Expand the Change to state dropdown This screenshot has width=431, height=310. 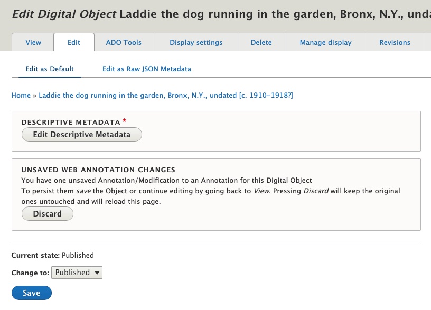pyautogui.click(x=77, y=273)
